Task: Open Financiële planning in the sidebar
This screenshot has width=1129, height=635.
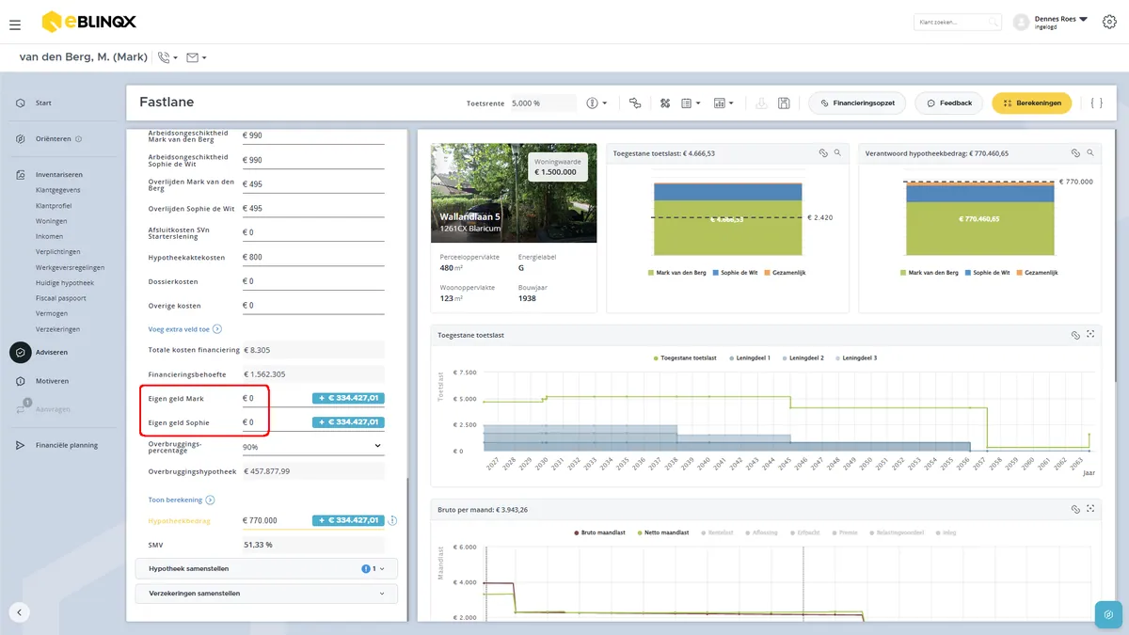Action: pos(66,445)
